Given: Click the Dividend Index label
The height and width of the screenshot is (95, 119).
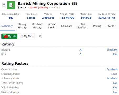Looking at the screenshot, I should (10, 92).
